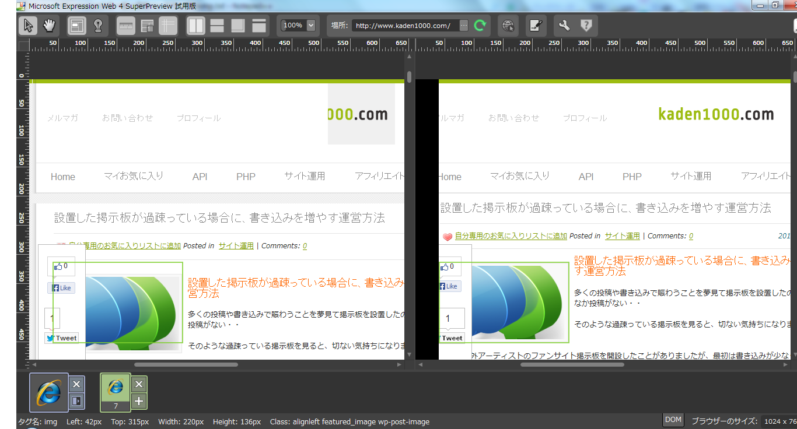The image size is (797, 429).
Task: Switch to the hand panning tool
Action: click(49, 26)
